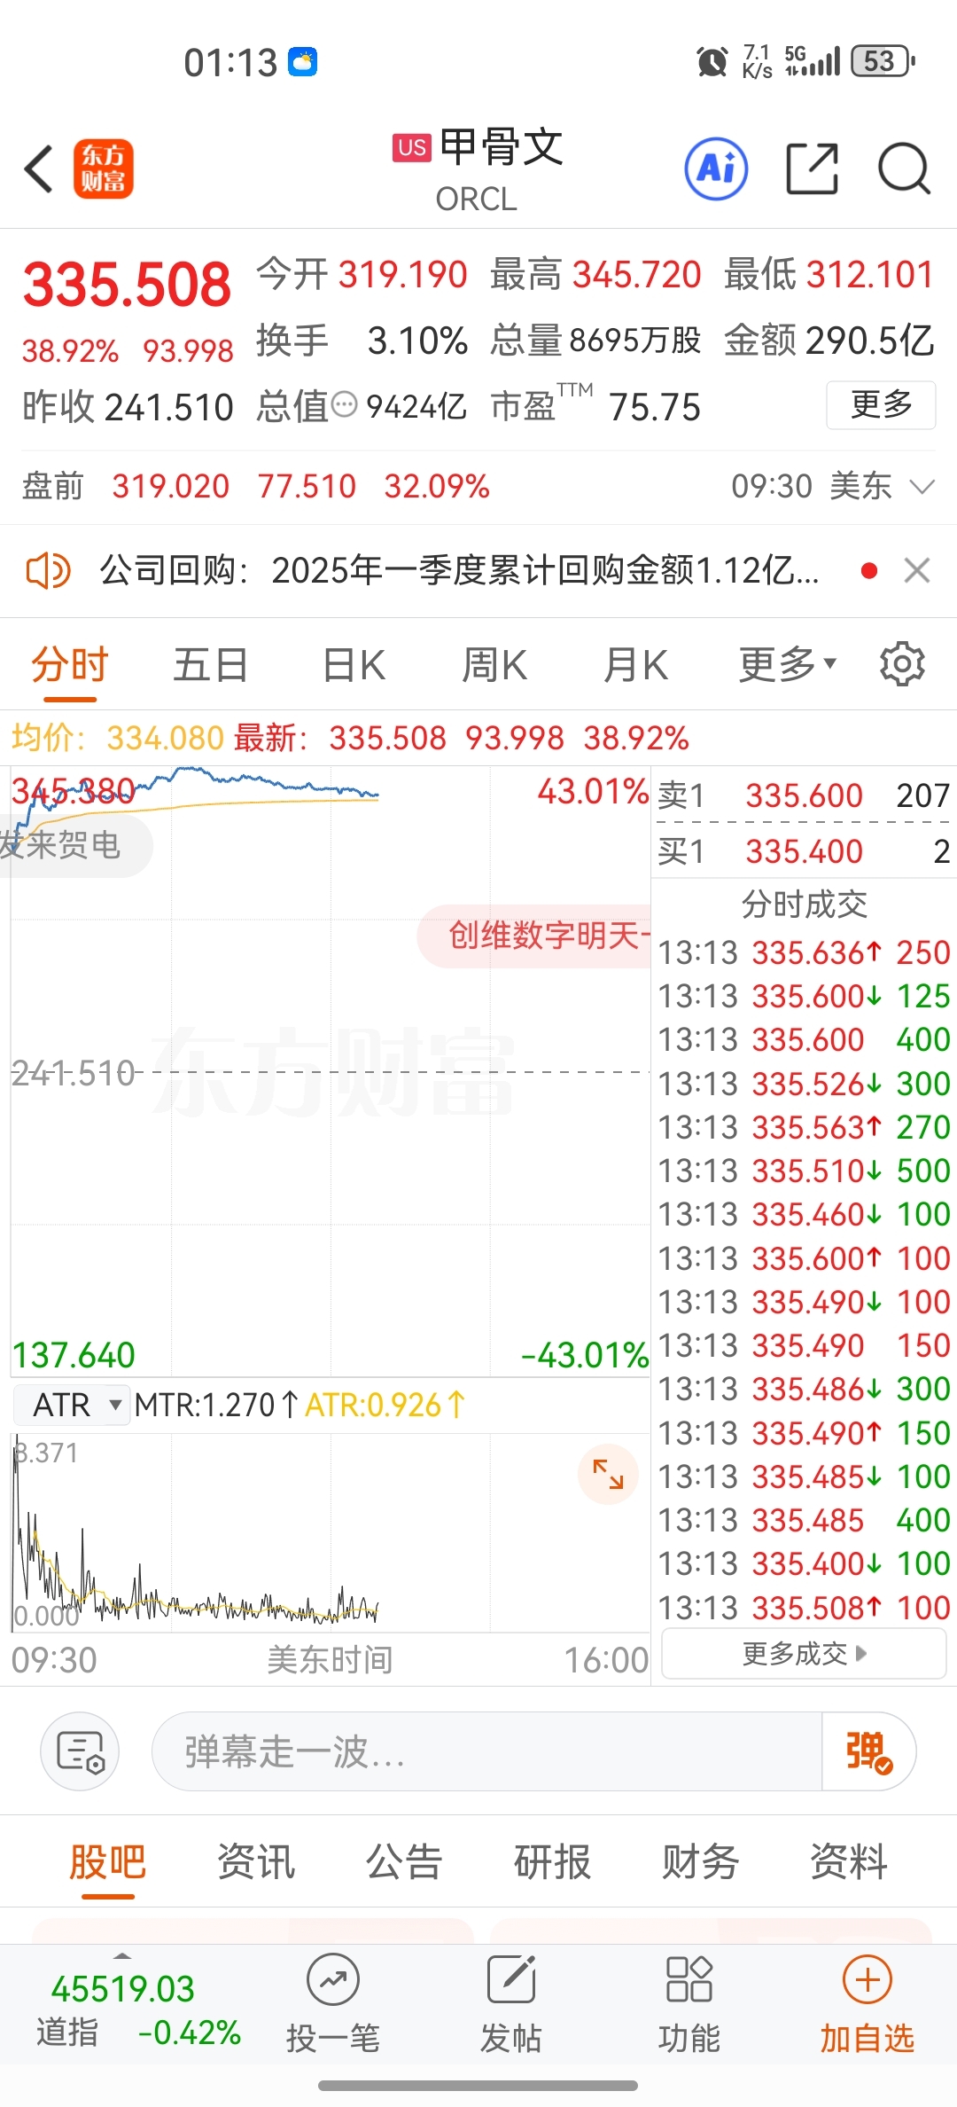Viewport: 957px width, 2107px height.
Task: Tap the 更多 quote details button
Action: tap(881, 405)
